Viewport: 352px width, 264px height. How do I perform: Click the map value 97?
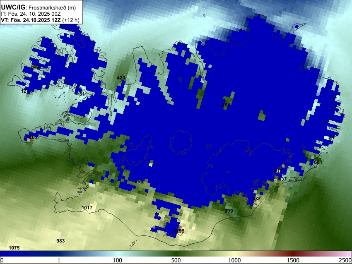pyautogui.click(x=332, y=139)
